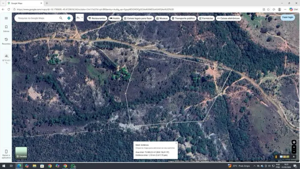Open the notification center icon
The width and height of the screenshot is (300, 169).
(x=295, y=166)
